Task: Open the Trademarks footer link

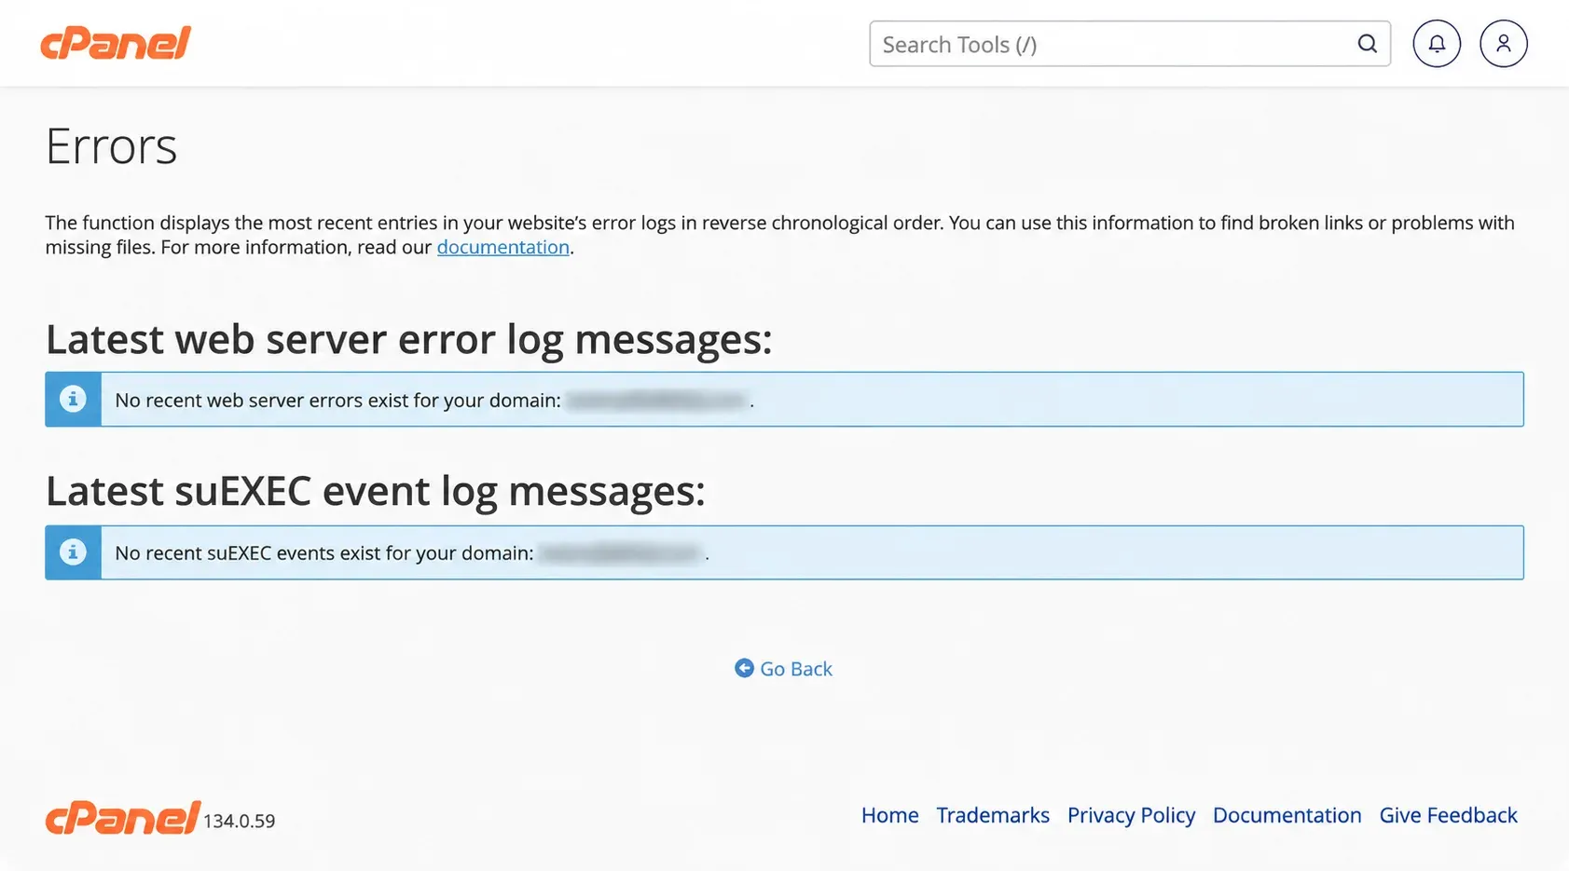Action: pyautogui.click(x=993, y=815)
